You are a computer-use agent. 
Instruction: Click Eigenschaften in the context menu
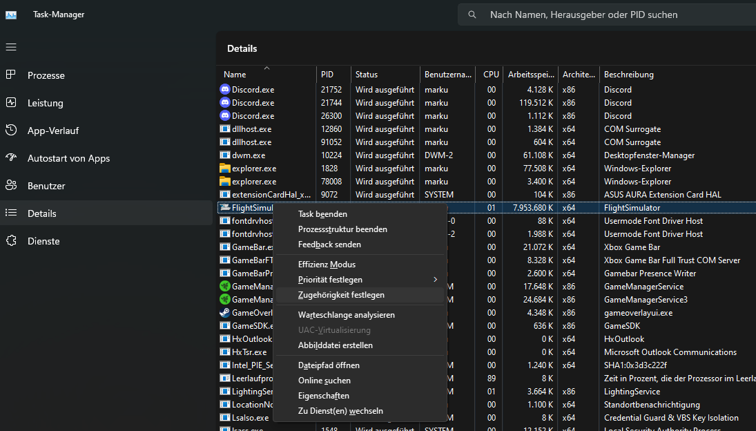point(323,396)
